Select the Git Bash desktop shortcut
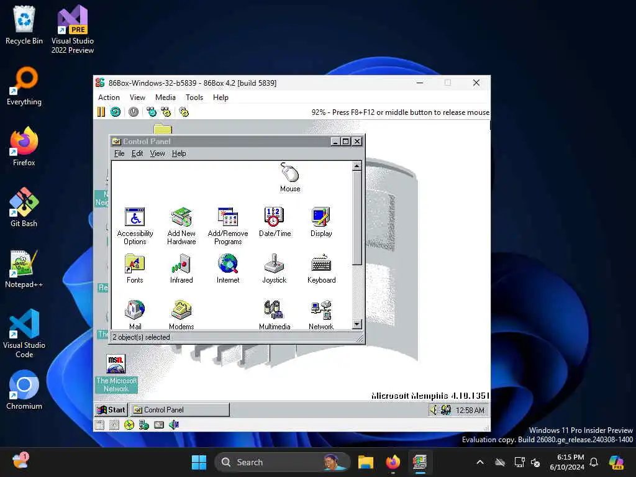636x477 pixels. [24, 207]
